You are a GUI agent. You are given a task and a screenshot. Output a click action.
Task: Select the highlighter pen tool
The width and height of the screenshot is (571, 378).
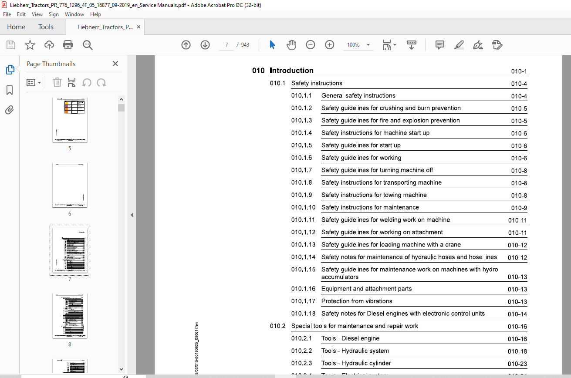click(459, 45)
